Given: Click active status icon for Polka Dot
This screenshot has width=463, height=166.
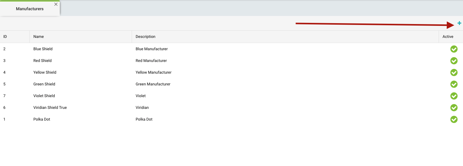Looking at the screenshot, I should [454, 119].
